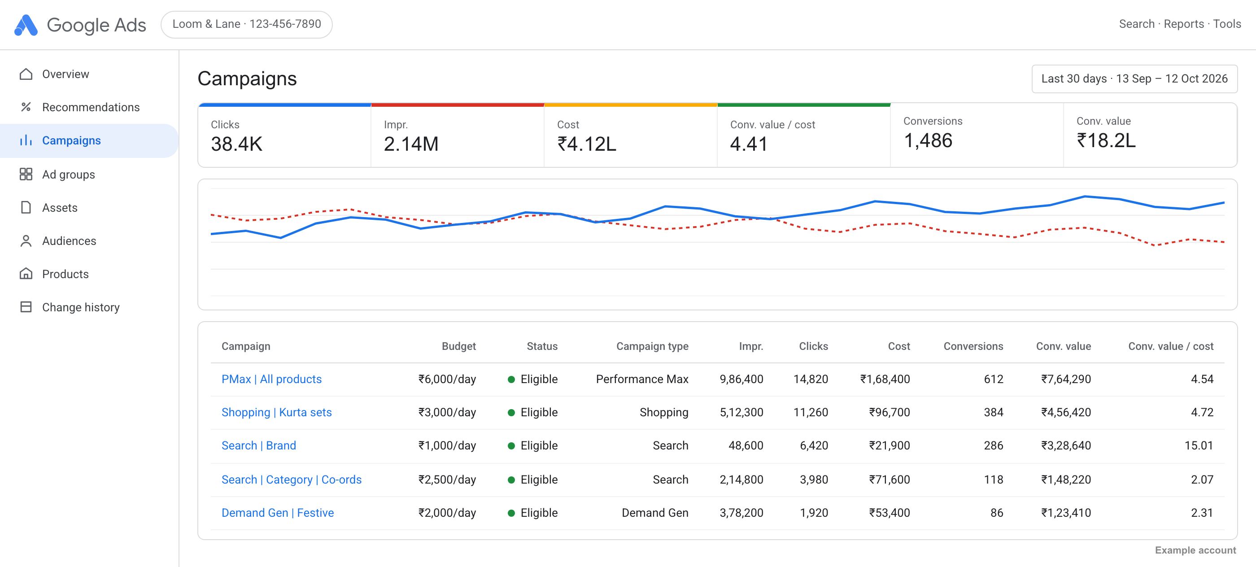Click the ₹1,000/day budget cell
This screenshot has height=567, width=1256.
click(x=447, y=445)
